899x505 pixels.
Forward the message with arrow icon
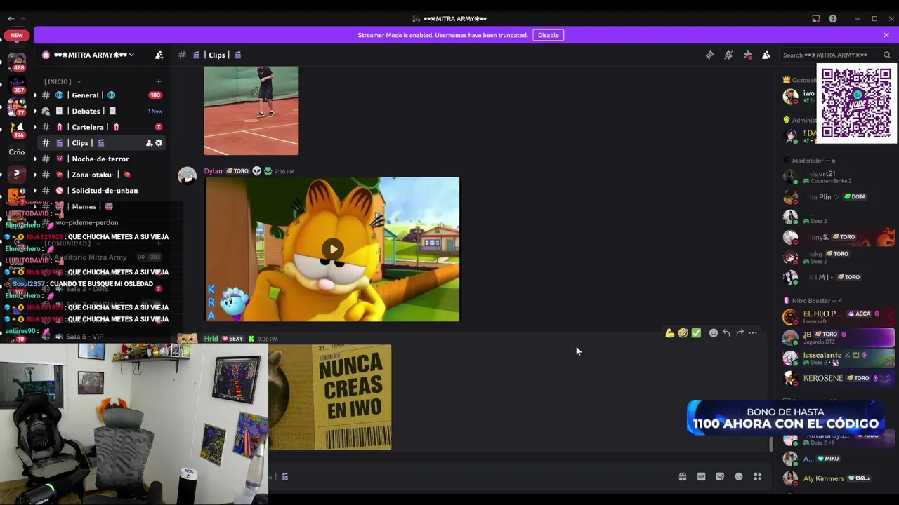click(x=740, y=333)
